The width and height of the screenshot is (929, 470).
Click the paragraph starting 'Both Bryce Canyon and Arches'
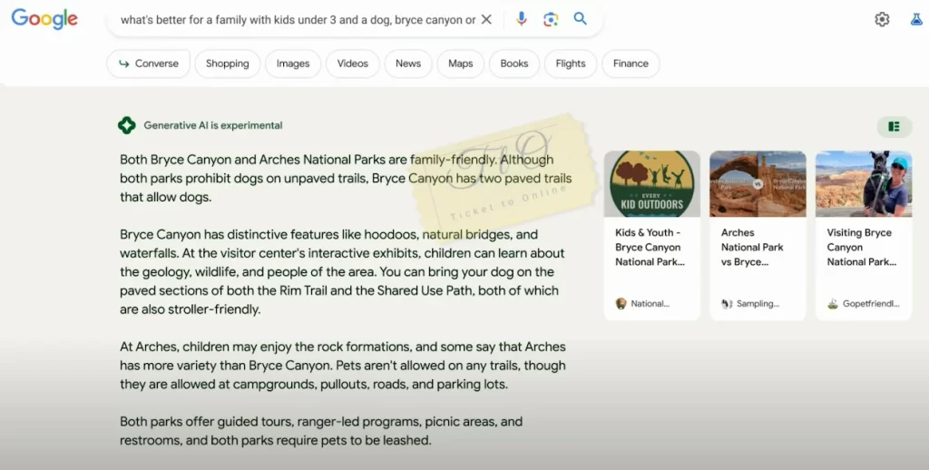(346, 179)
